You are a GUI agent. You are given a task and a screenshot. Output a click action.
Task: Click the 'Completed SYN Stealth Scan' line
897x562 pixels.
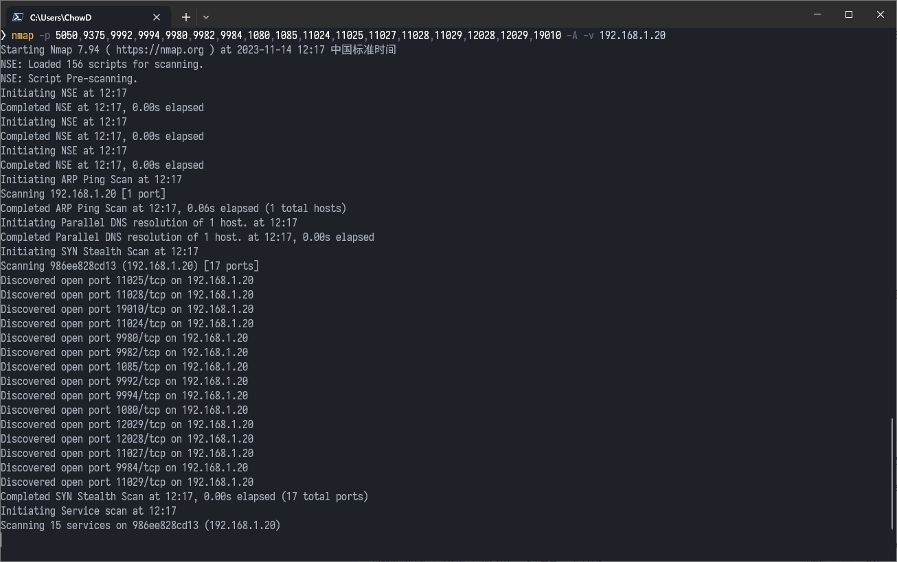click(185, 496)
